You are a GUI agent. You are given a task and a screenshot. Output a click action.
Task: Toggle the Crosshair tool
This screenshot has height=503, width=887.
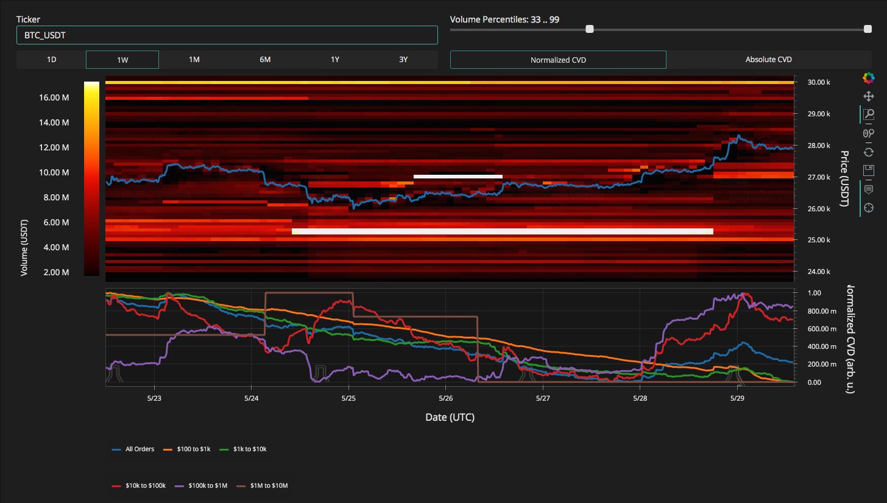click(x=868, y=207)
